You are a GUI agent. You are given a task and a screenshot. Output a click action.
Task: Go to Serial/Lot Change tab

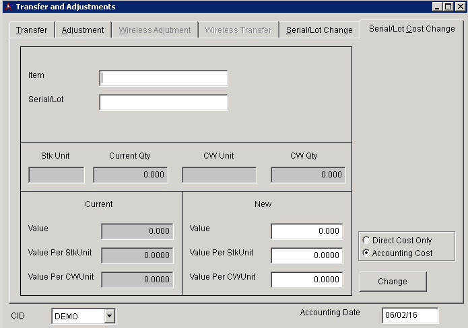pyautogui.click(x=319, y=30)
